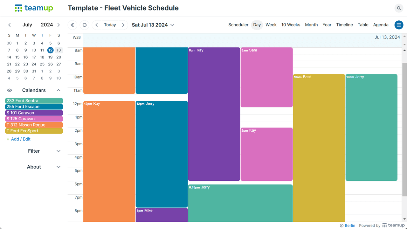Show next month in mini calendar
The image size is (407, 229).
59,25
